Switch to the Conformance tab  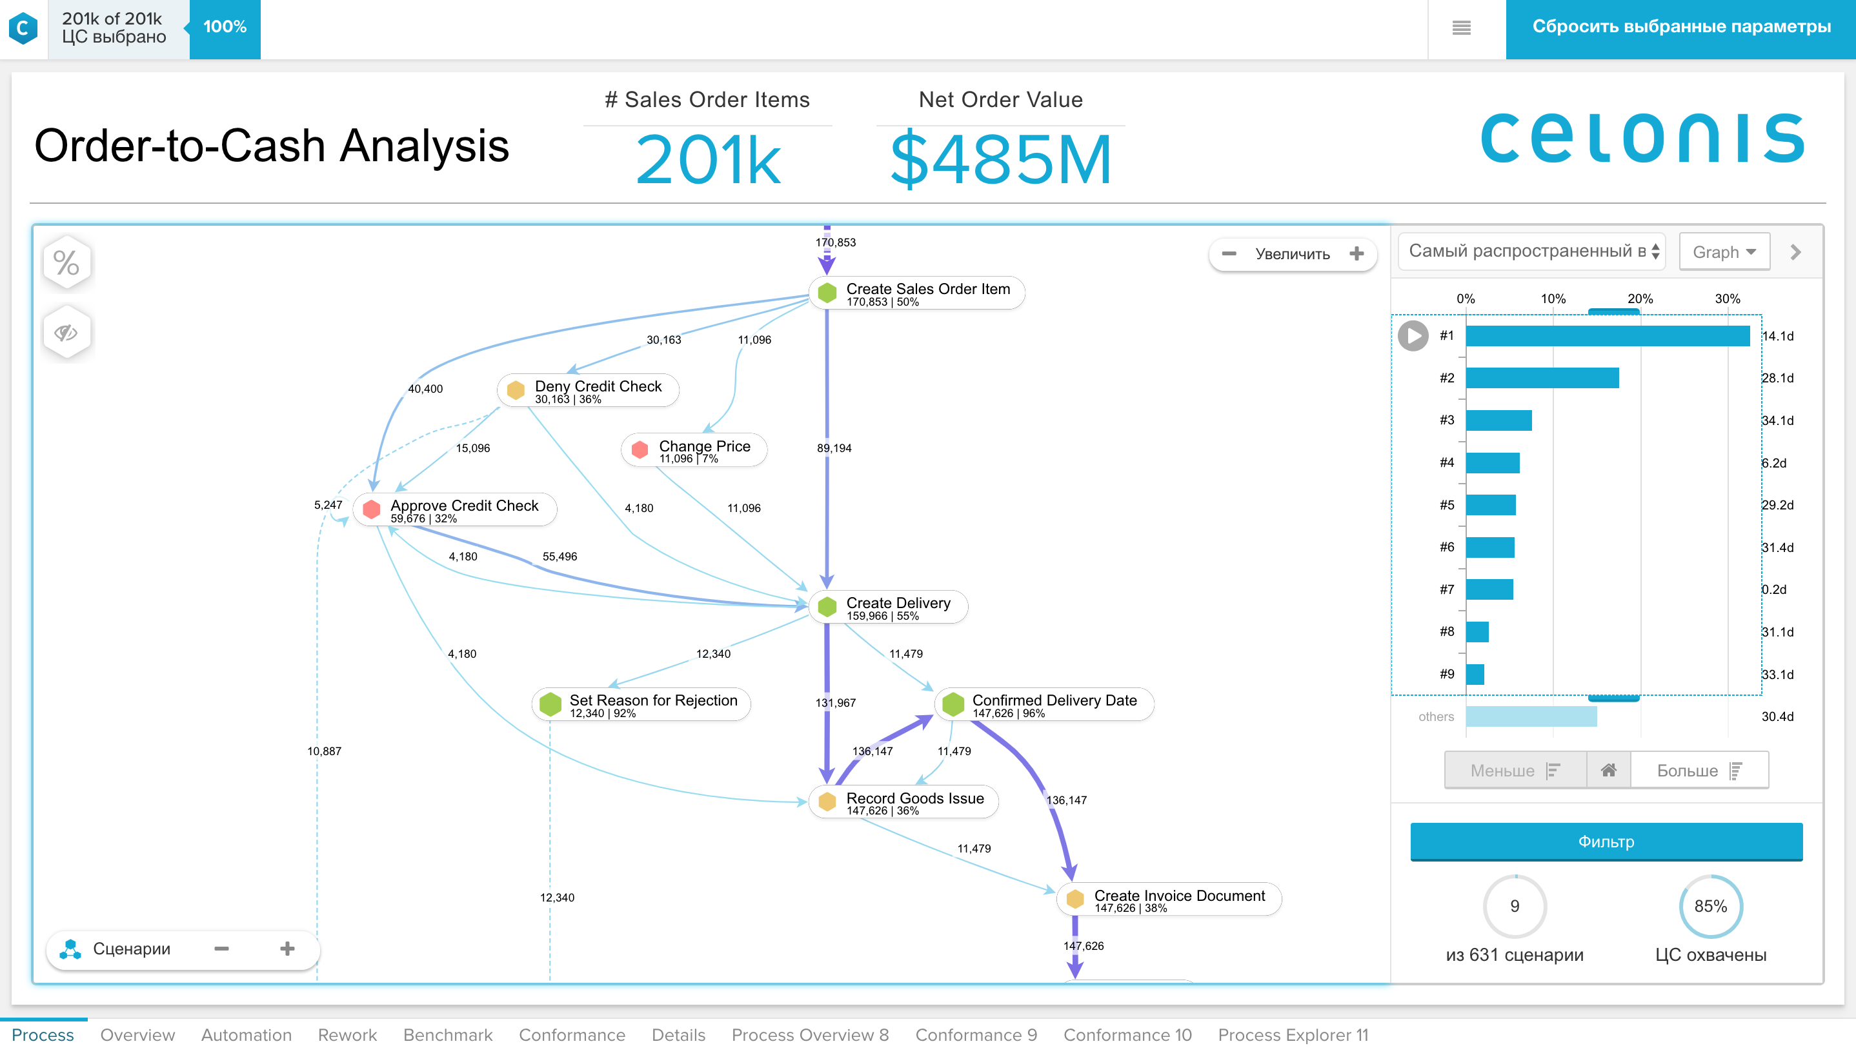pos(571,1035)
